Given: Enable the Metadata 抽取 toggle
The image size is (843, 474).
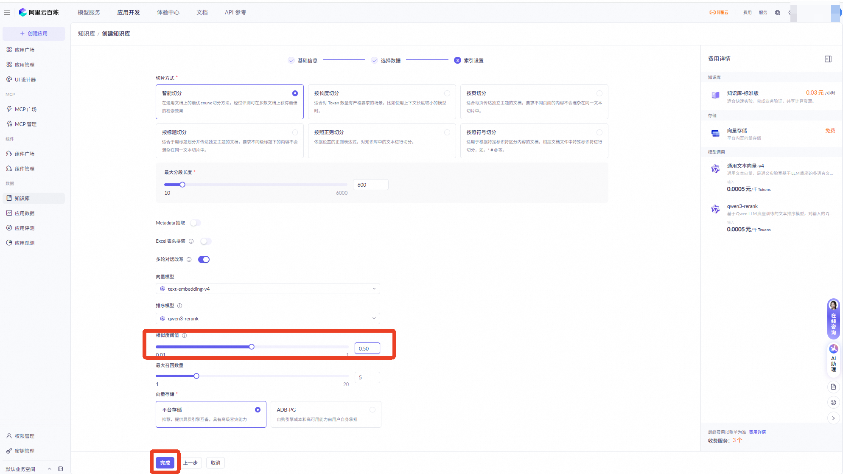Looking at the screenshot, I should 195,223.
